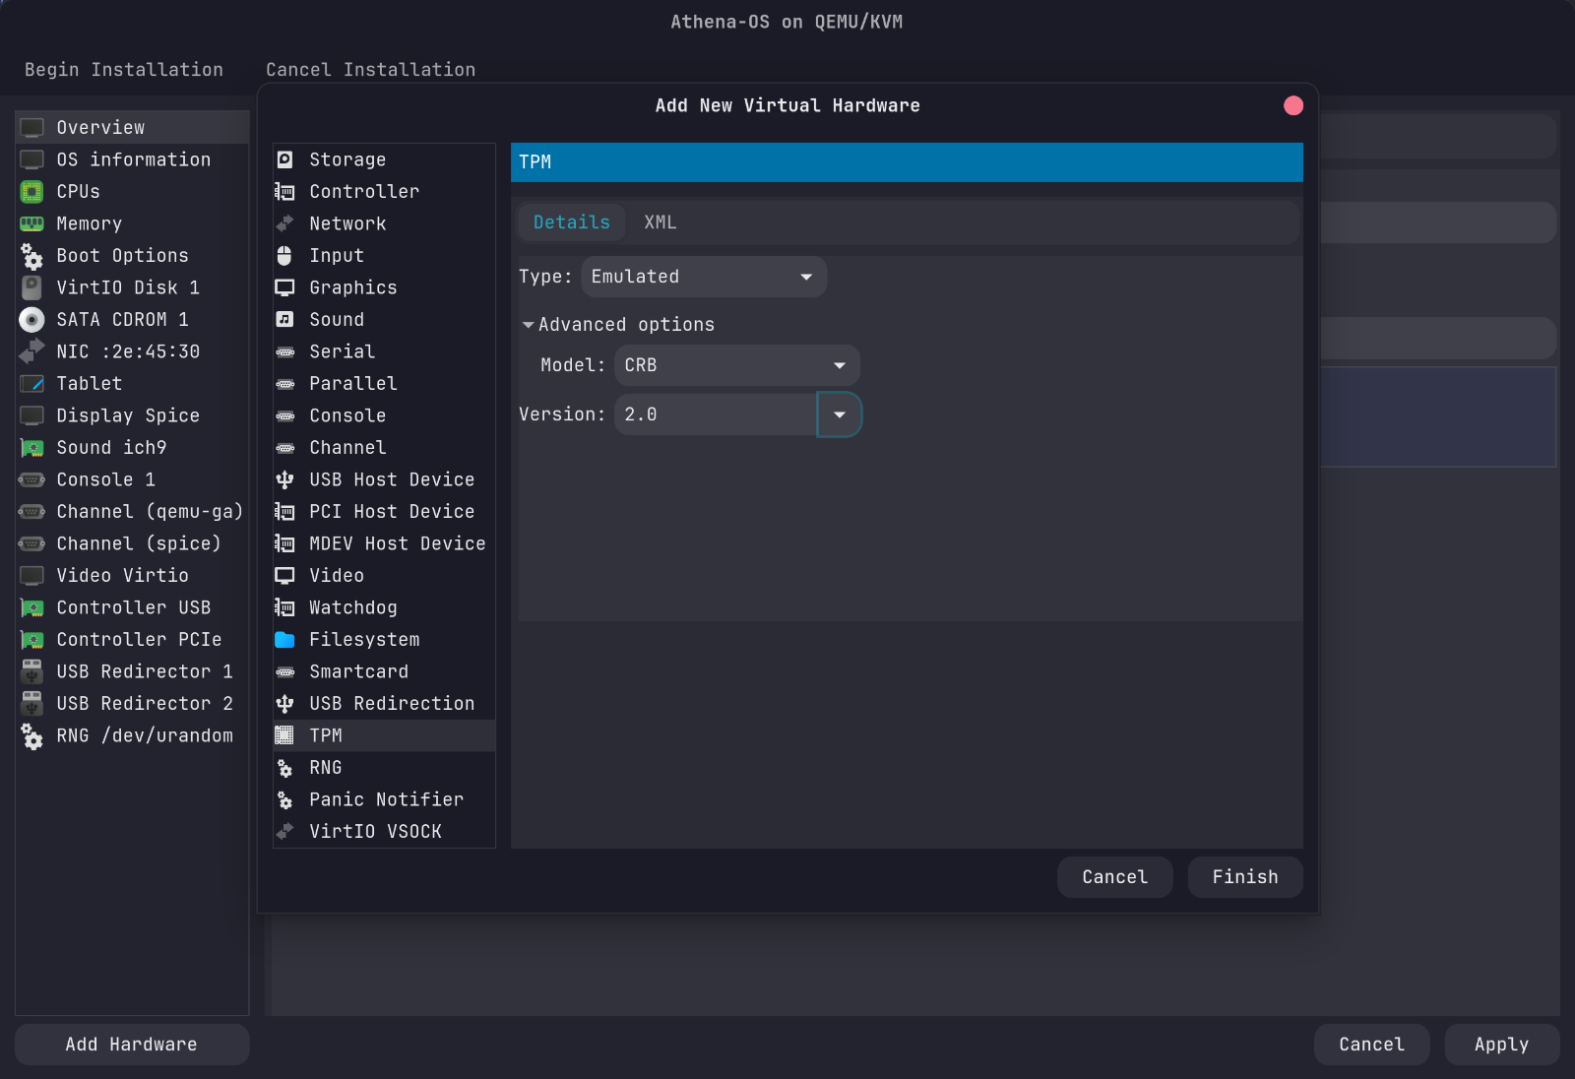Open the Model CRB dropdown

coord(736,365)
